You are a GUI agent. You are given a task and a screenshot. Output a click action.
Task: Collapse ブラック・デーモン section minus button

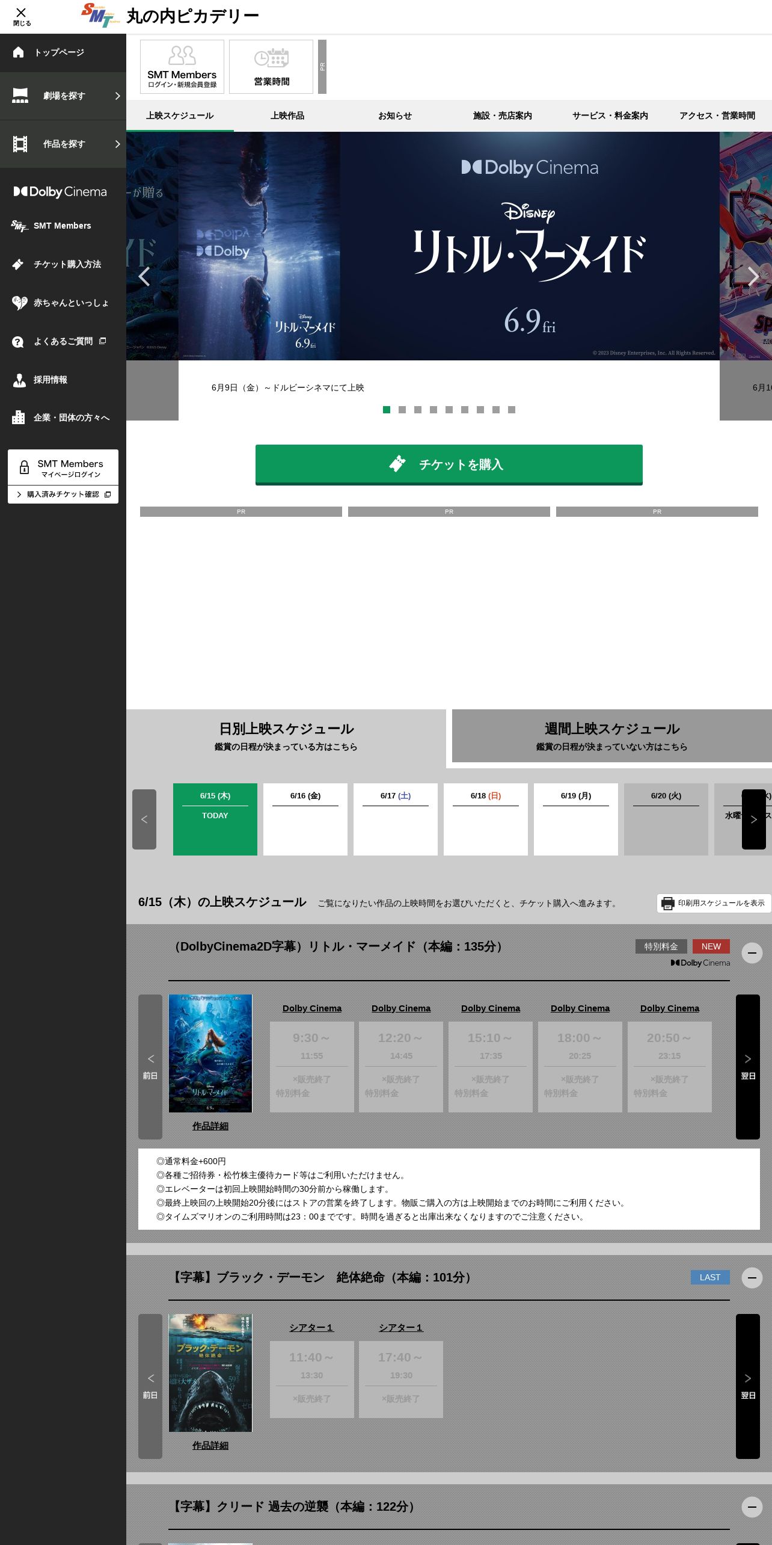click(752, 1277)
